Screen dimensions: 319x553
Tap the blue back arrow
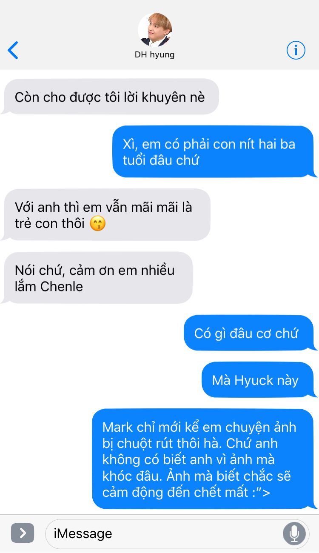[x=13, y=50]
